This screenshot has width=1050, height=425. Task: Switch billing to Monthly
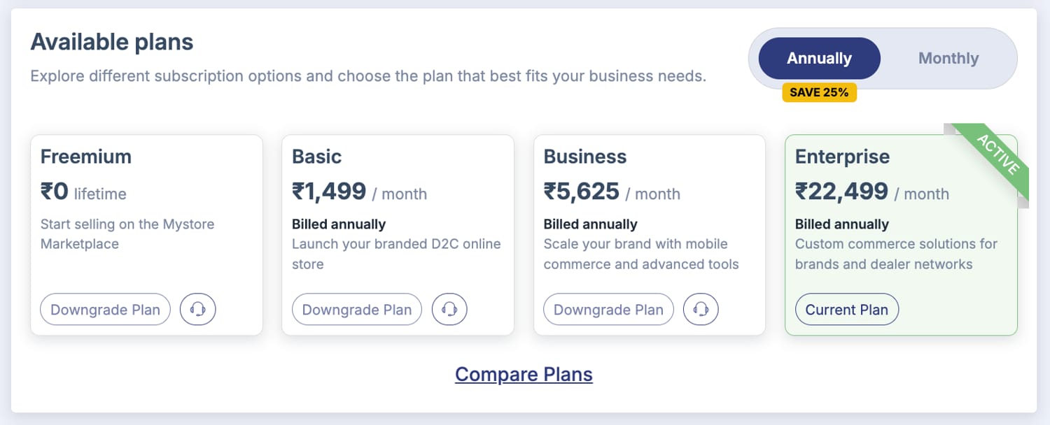point(948,59)
